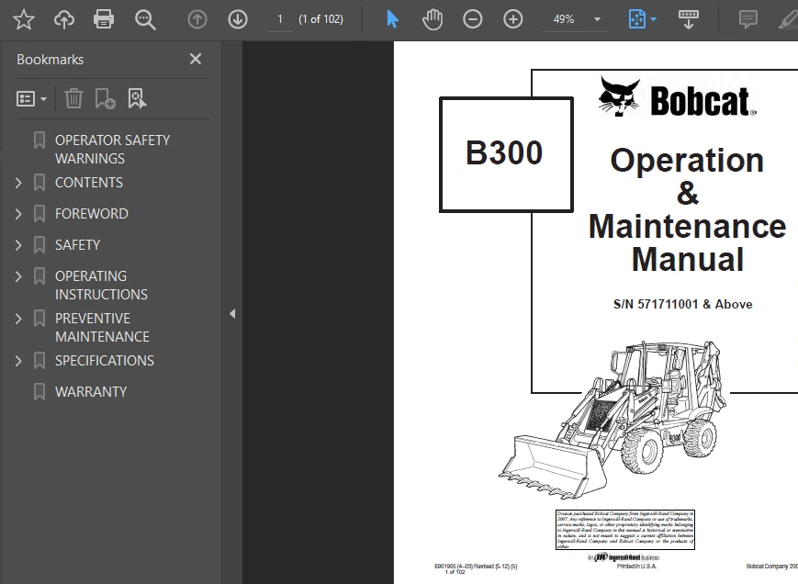This screenshot has height=584, width=798.
Task: Add this document to favorites with the star
Action: pyautogui.click(x=24, y=18)
